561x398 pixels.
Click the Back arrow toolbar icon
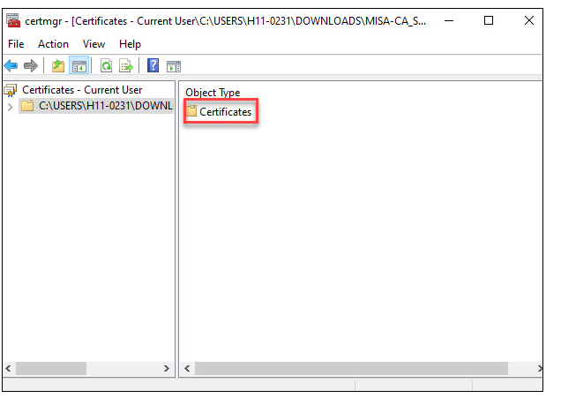pyautogui.click(x=11, y=66)
